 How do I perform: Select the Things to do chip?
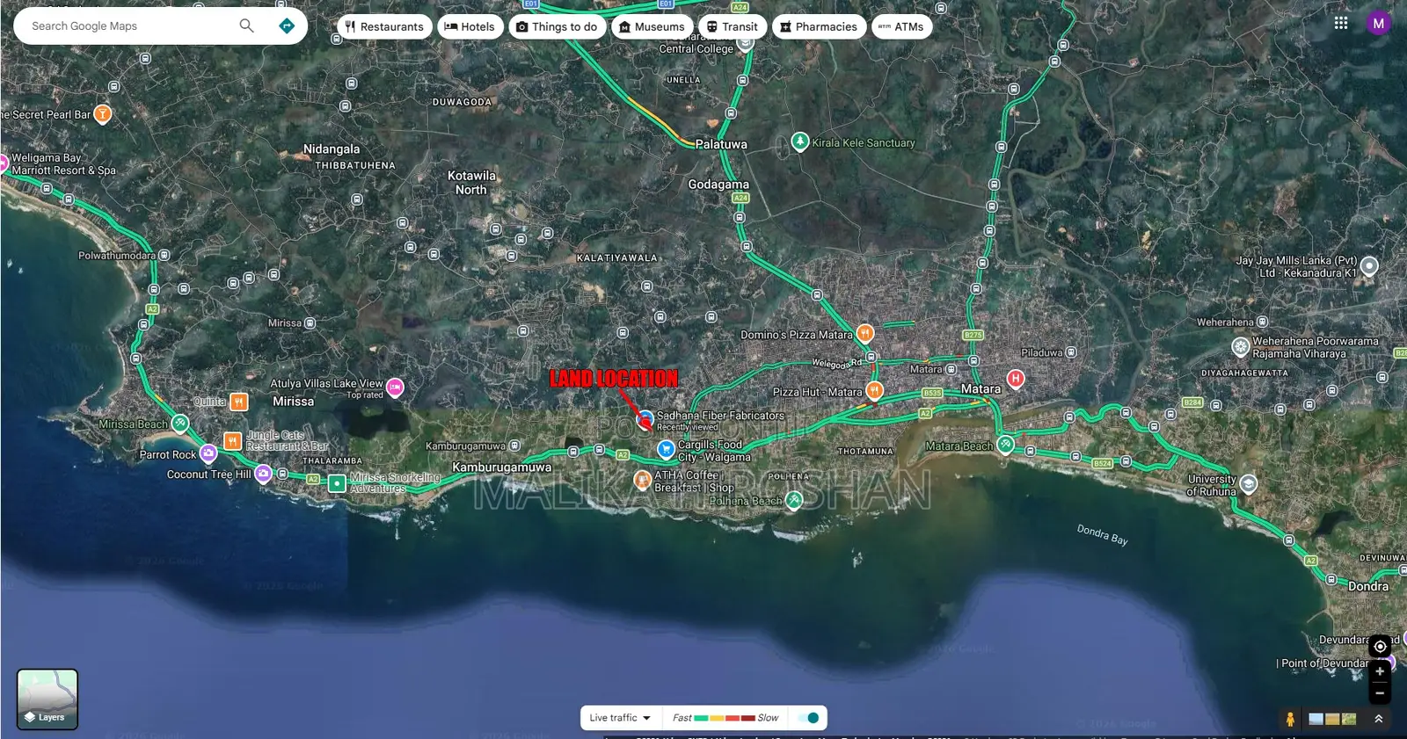(x=557, y=26)
